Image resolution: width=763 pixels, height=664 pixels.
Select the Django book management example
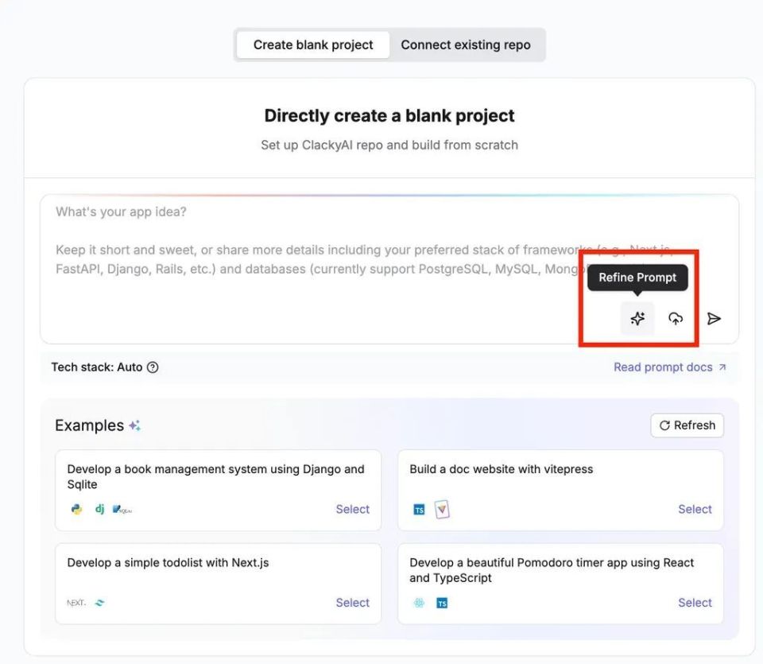click(x=352, y=509)
